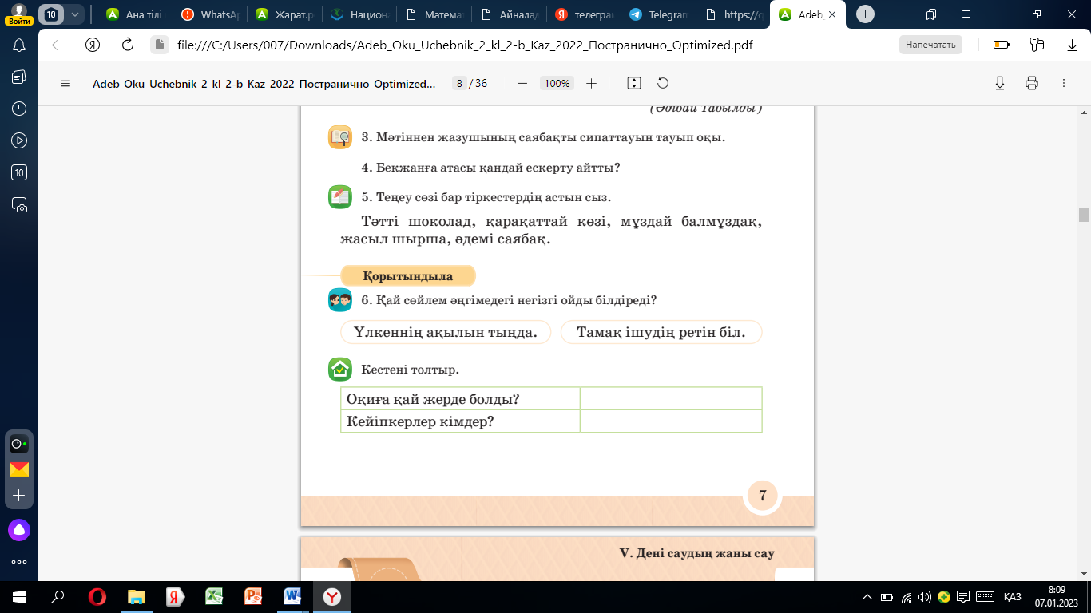The height and width of the screenshot is (613, 1091).
Task: Click the sidebar tab counter icon showing 10
Action: [19, 172]
